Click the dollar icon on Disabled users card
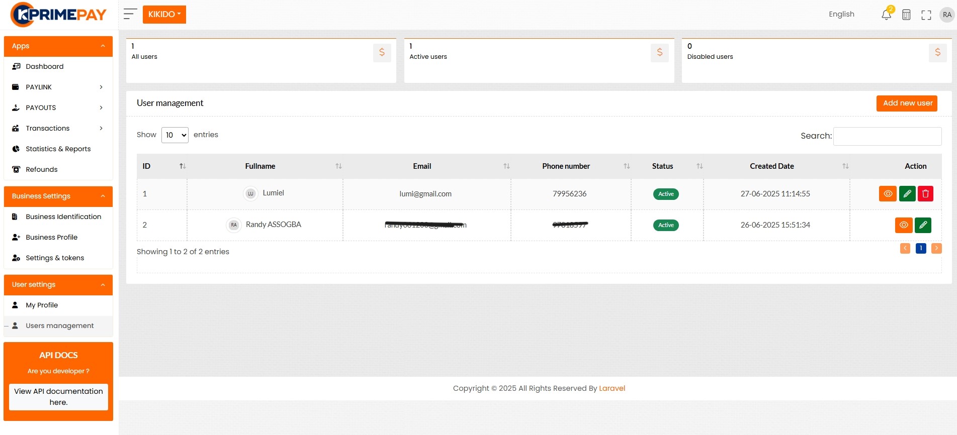This screenshot has width=957, height=435. click(x=937, y=52)
